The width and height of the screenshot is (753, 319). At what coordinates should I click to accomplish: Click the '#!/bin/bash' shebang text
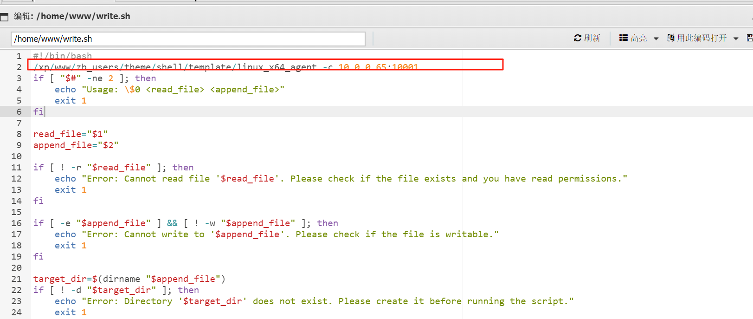[x=63, y=56]
